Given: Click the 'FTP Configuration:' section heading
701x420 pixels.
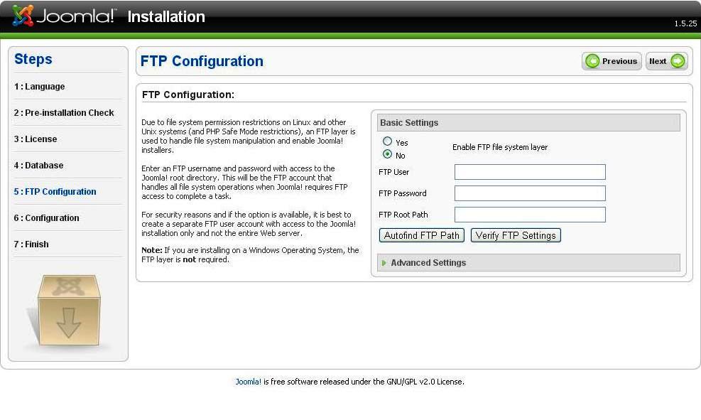Looking at the screenshot, I should tap(188, 95).
